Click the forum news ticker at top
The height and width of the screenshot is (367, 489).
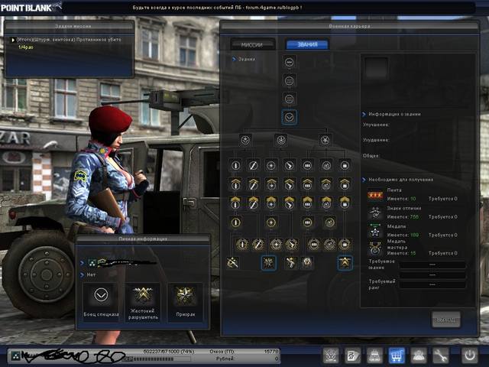(217, 8)
